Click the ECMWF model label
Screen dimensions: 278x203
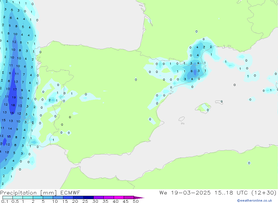[70, 193]
